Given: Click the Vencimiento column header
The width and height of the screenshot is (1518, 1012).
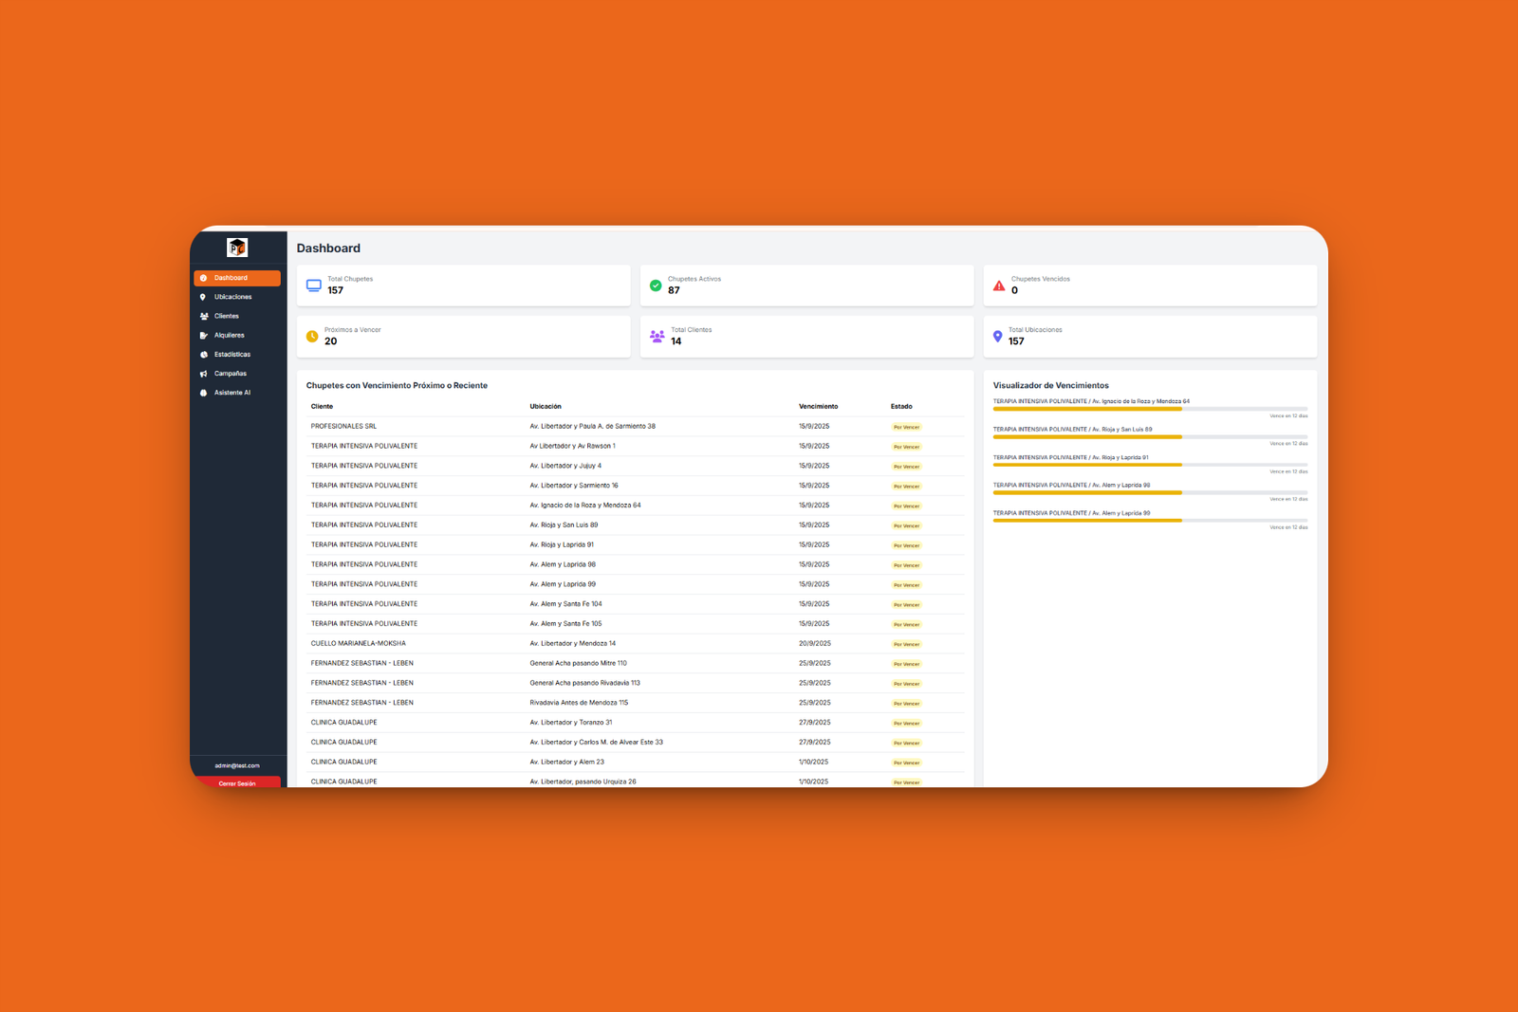Looking at the screenshot, I should coord(818,407).
